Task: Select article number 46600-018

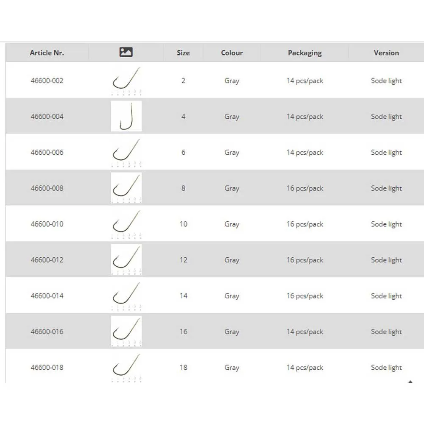Action: coord(47,368)
